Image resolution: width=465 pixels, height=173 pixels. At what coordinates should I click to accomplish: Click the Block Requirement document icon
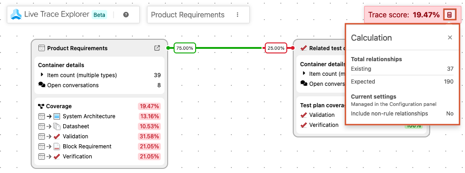(x=57, y=147)
